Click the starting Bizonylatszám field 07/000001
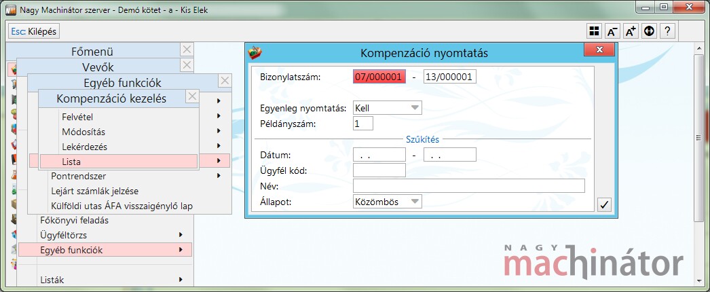Viewport: 710px width, 292px height. 379,77
